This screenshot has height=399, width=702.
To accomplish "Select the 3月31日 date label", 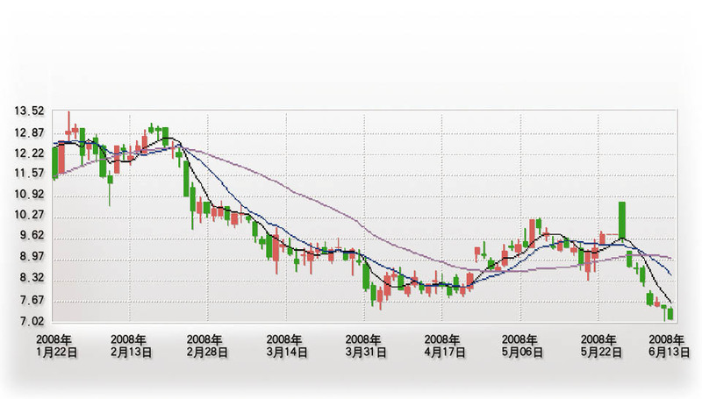I will tap(363, 352).
